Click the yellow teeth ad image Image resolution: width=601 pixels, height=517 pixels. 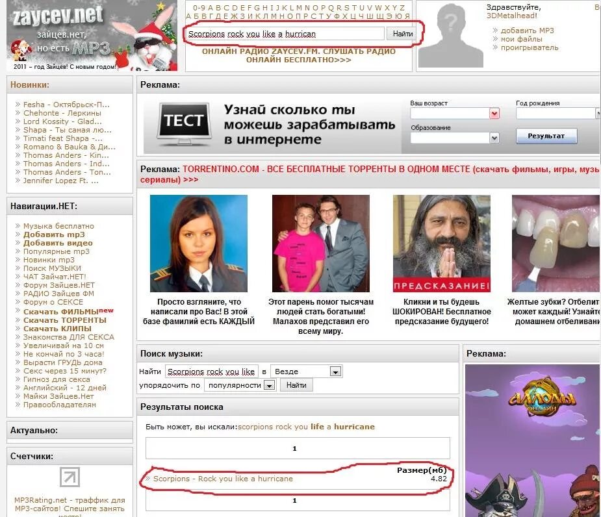click(557, 244)
